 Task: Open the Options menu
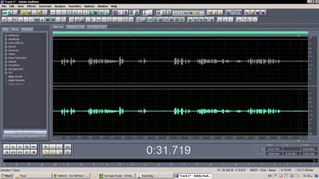(x=89, y=6)
